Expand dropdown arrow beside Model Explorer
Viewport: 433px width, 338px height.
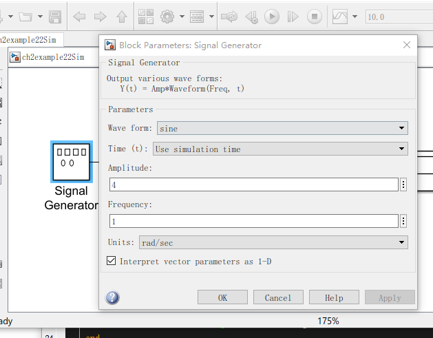211,17
